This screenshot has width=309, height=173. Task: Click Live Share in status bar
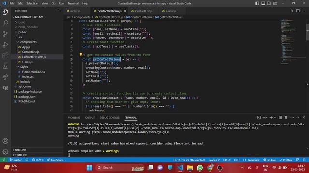click(x=55, y=160)
